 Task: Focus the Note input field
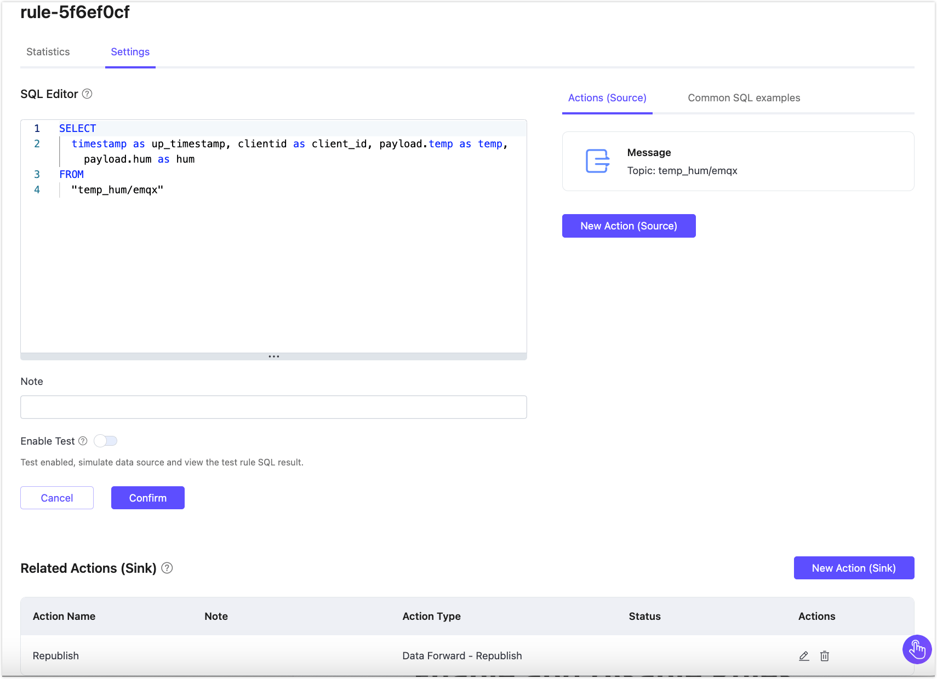273,407
